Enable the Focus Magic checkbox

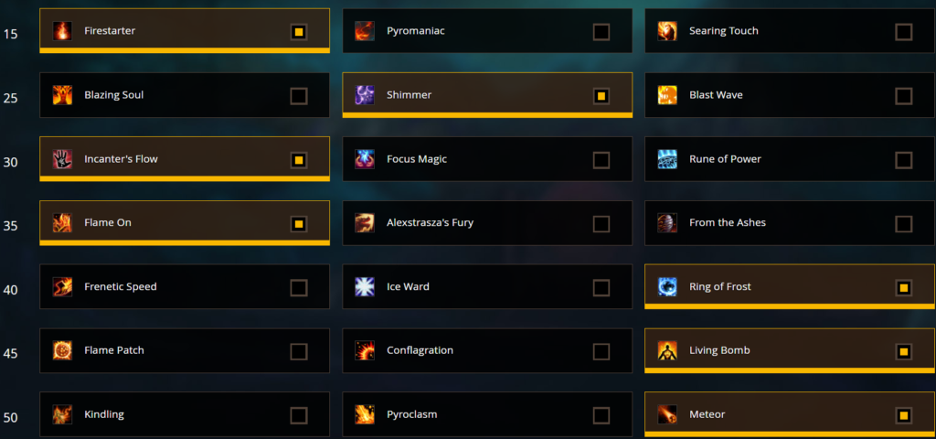pyautogui.click(x=601, y=160)
